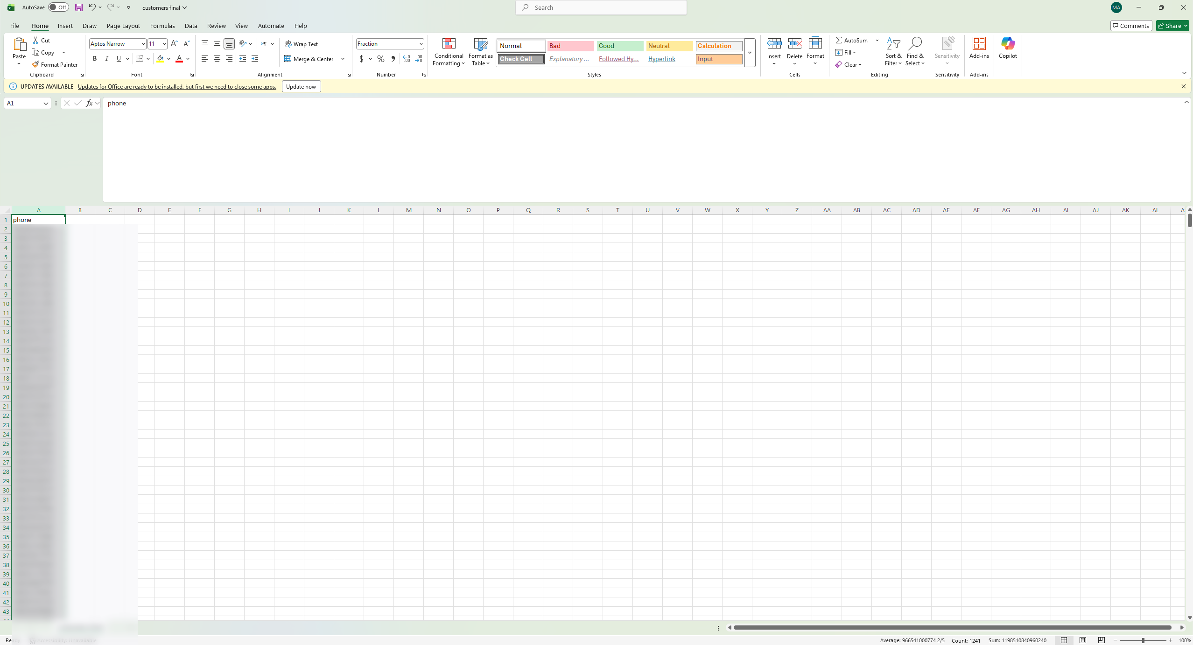Click the Search box in title bar
The width and height of the screenshot is (1193, 645).
point(601,7)
